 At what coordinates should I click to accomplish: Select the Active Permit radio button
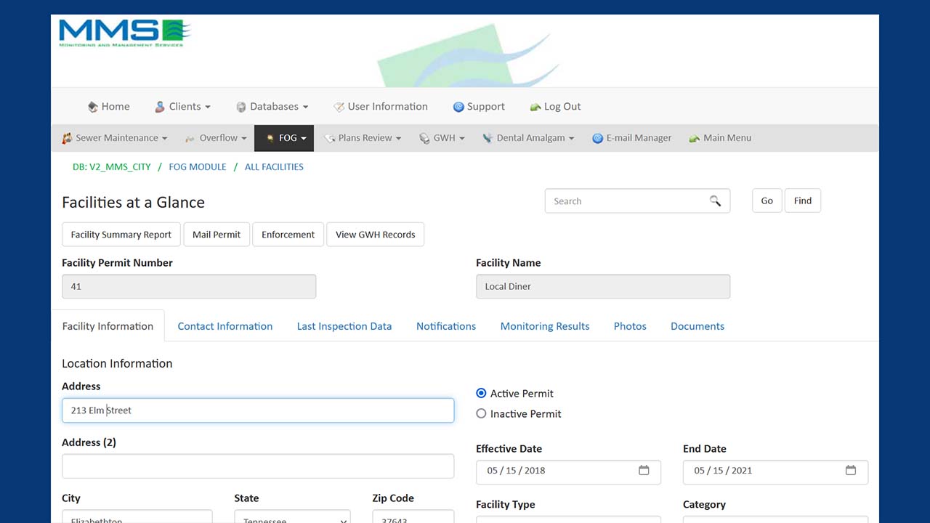(481, 393)
